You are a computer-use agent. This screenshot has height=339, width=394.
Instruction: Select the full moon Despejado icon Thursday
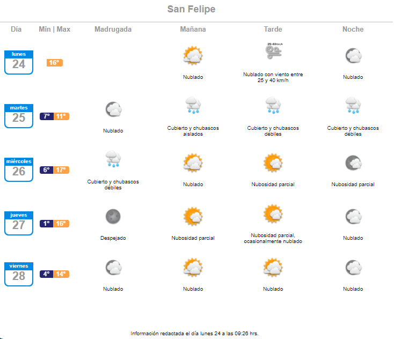click(113, 216)
